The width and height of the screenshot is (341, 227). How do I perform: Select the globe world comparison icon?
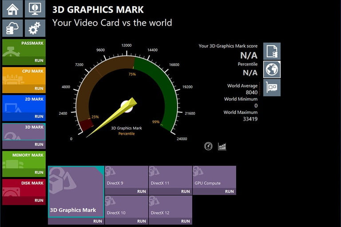272,70
